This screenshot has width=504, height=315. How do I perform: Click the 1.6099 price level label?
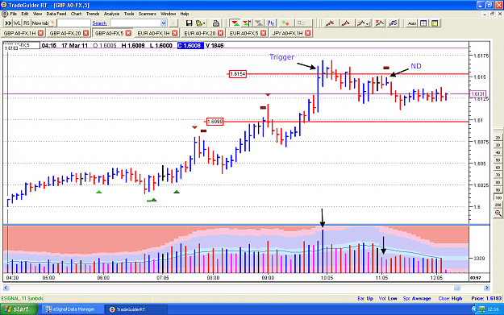(x=215, y=122)
